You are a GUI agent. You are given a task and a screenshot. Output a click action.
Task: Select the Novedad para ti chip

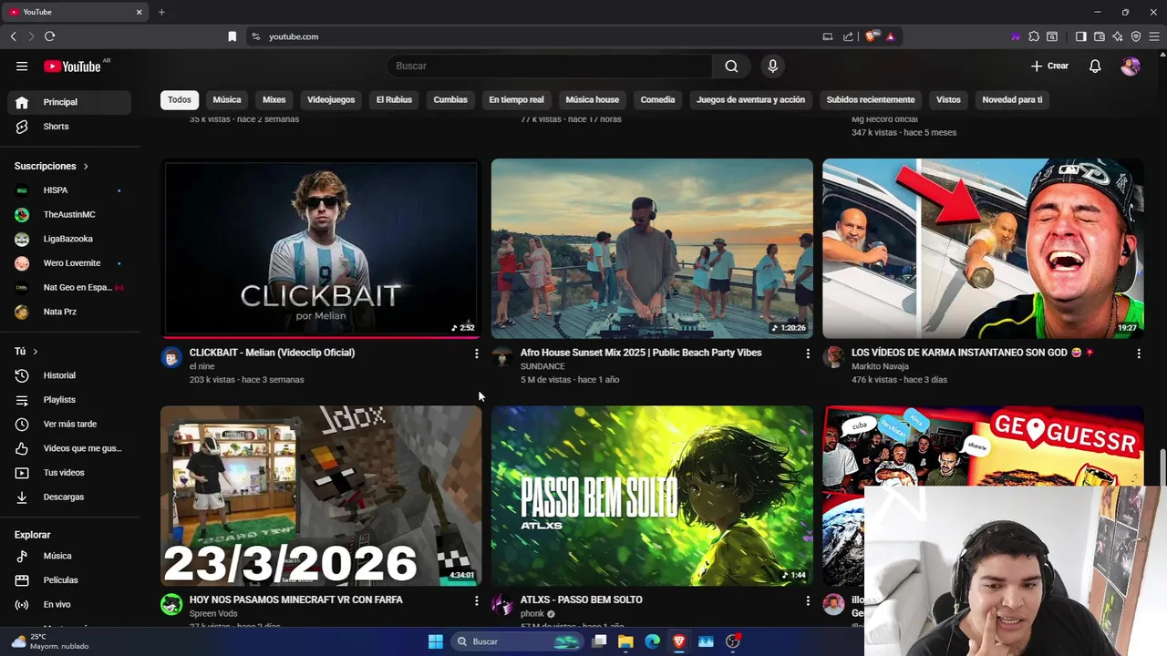1012,99
